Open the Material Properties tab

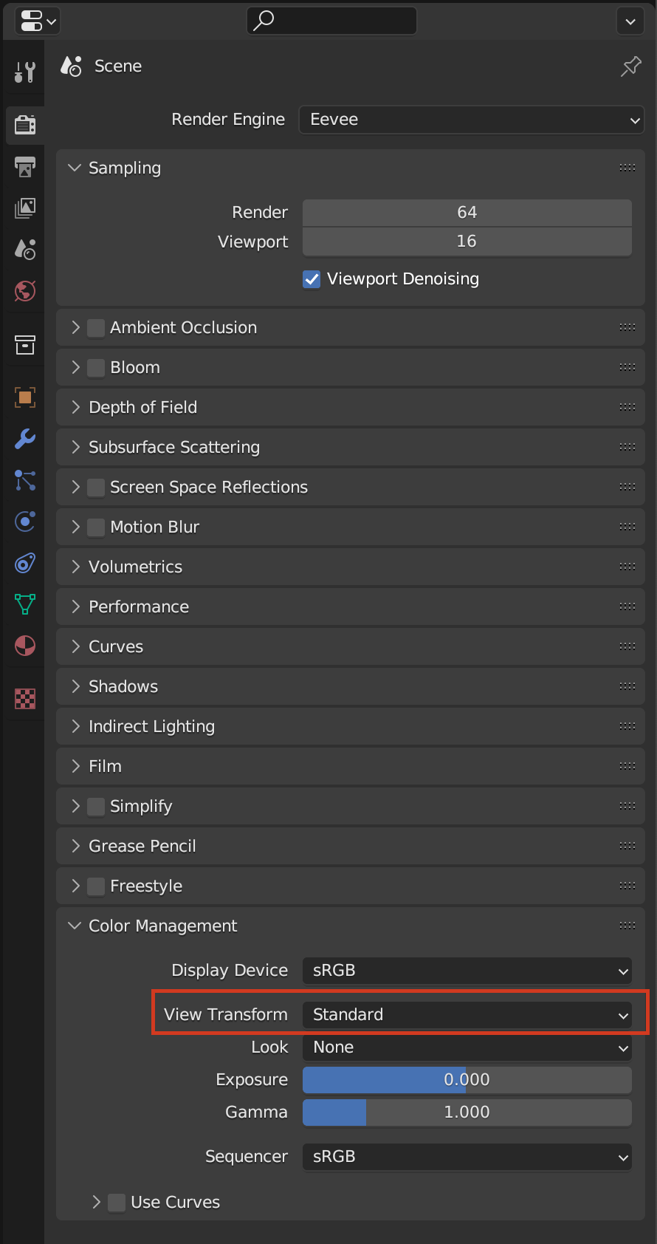tap(24, 646)
